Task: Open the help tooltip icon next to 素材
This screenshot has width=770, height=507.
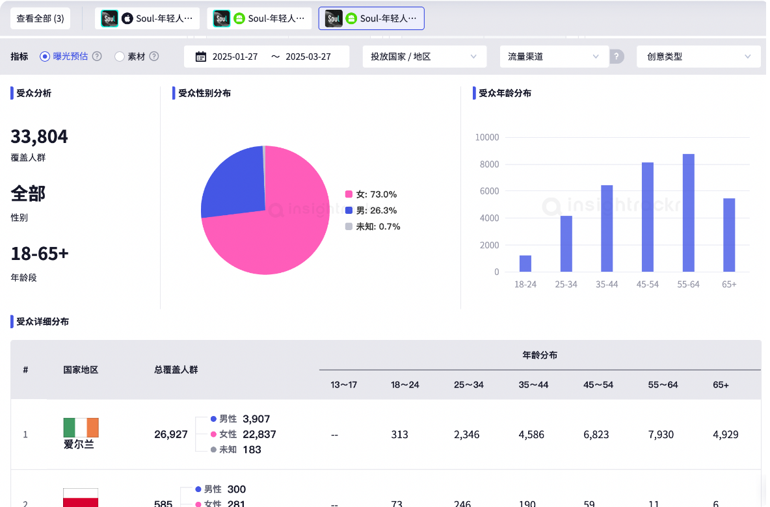Action: point(154,57)
